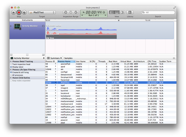Expand the Activity Monitor instrument track

coord(11,26)
